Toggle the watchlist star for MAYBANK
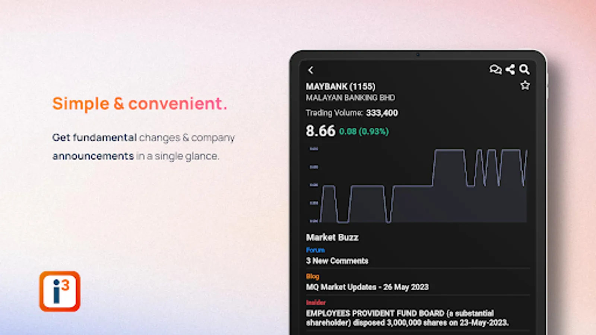The height and width of the screenshot is (335, 596). (525, 86)
